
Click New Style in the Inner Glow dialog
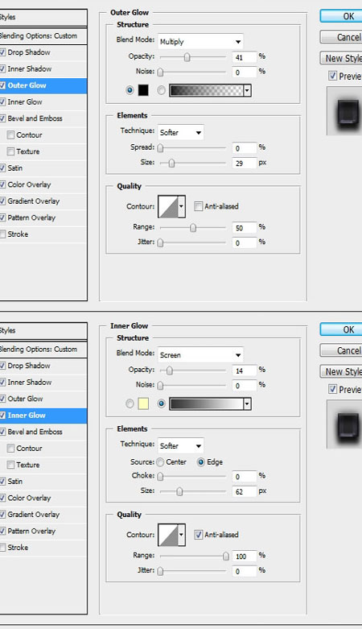tap(341, 371)
